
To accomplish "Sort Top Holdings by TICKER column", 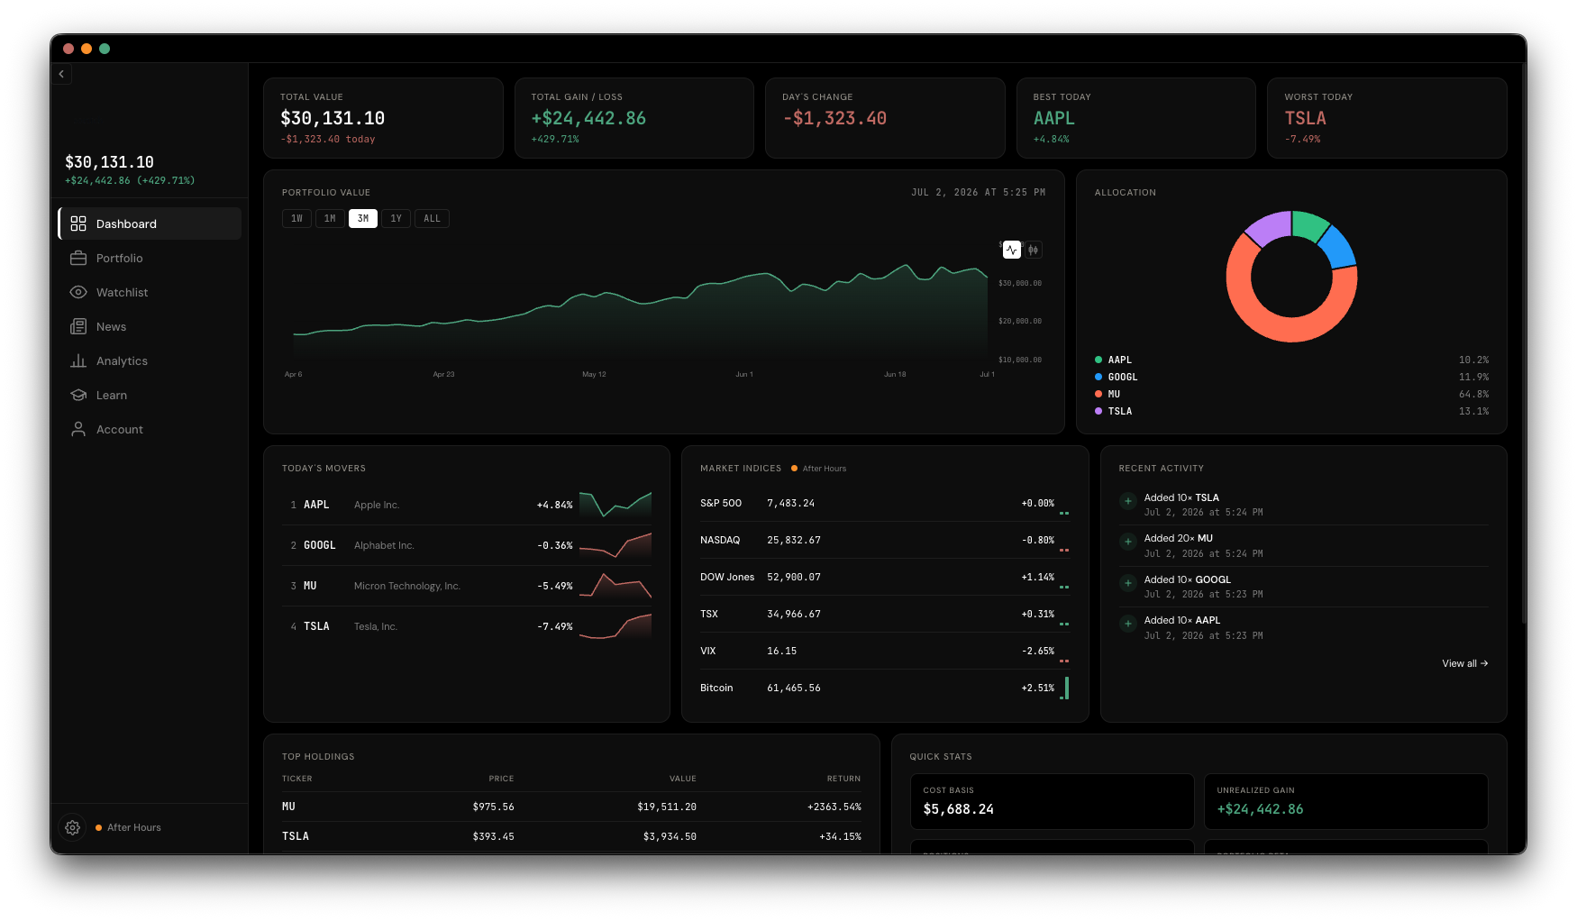I will 297,779.
